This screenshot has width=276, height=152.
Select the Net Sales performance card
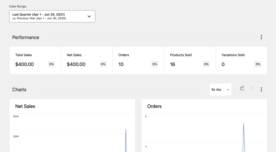[x=87, y=60]
